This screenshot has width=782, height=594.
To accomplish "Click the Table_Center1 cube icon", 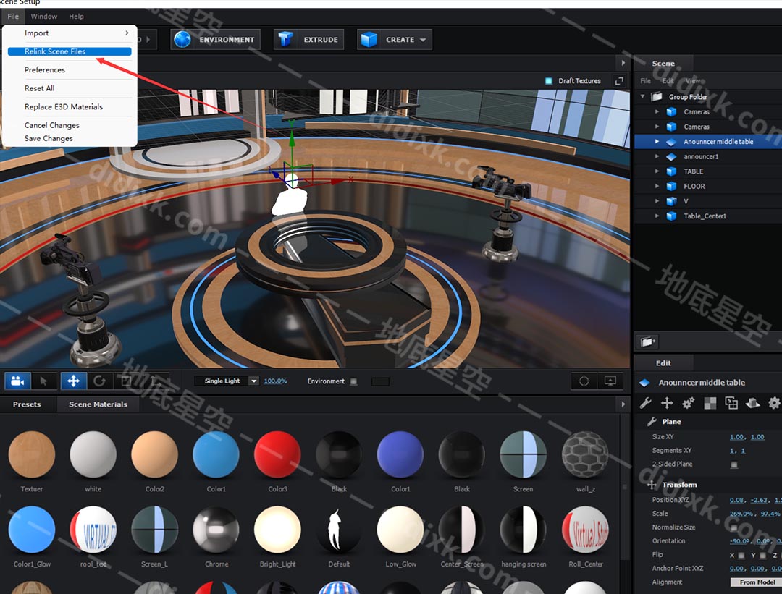I will pos(672,216).
